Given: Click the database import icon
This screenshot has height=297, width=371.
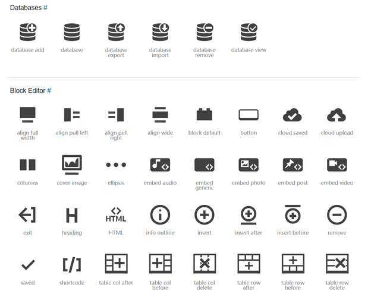Looking at the screenshot, I should coord(160,32).
